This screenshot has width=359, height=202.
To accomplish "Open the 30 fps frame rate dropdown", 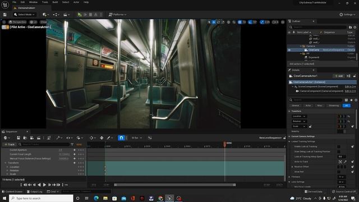I will (x=137, y=138).
